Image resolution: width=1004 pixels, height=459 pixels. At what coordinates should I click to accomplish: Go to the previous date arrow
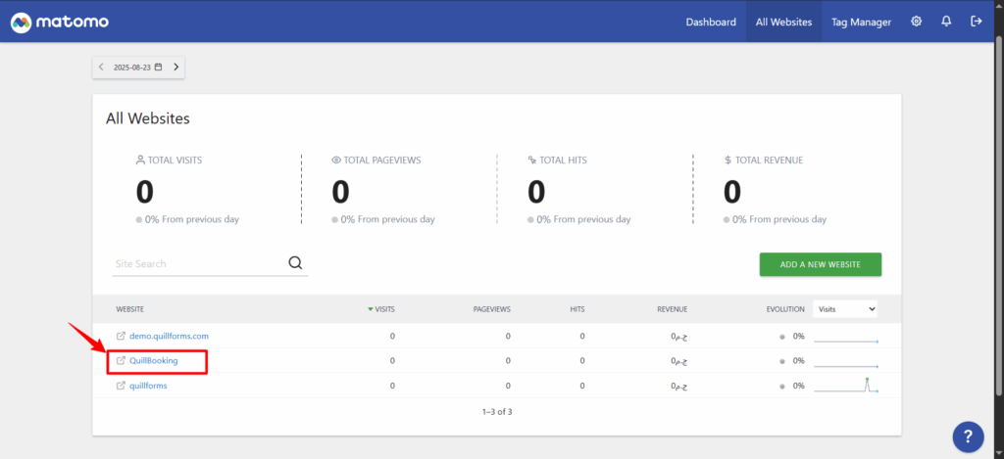tap(101, 68)
